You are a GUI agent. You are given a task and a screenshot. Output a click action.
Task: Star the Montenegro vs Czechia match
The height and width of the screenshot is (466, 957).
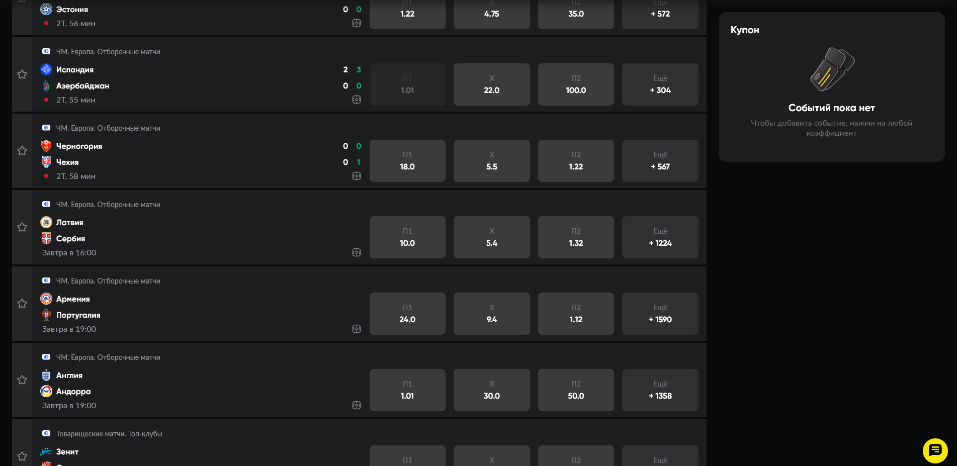click(22, 151)
